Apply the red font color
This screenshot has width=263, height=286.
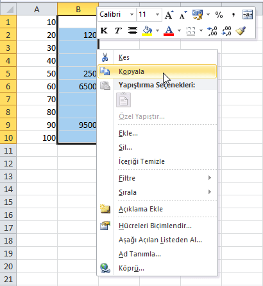(x=169, y=31)
